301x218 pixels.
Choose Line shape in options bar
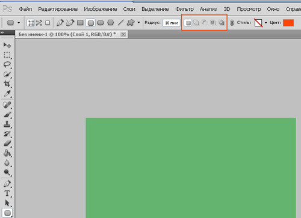120,23
